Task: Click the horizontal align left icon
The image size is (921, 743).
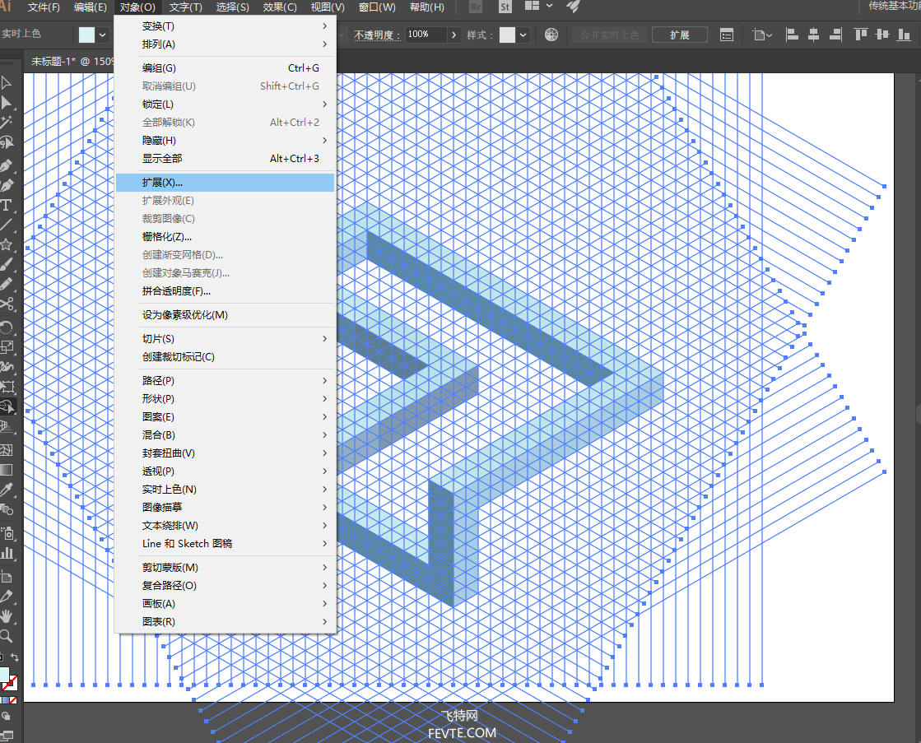Action: point(793,35)
